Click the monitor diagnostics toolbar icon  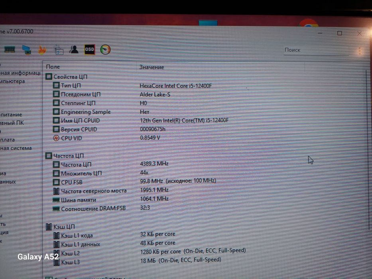point(26,50)
